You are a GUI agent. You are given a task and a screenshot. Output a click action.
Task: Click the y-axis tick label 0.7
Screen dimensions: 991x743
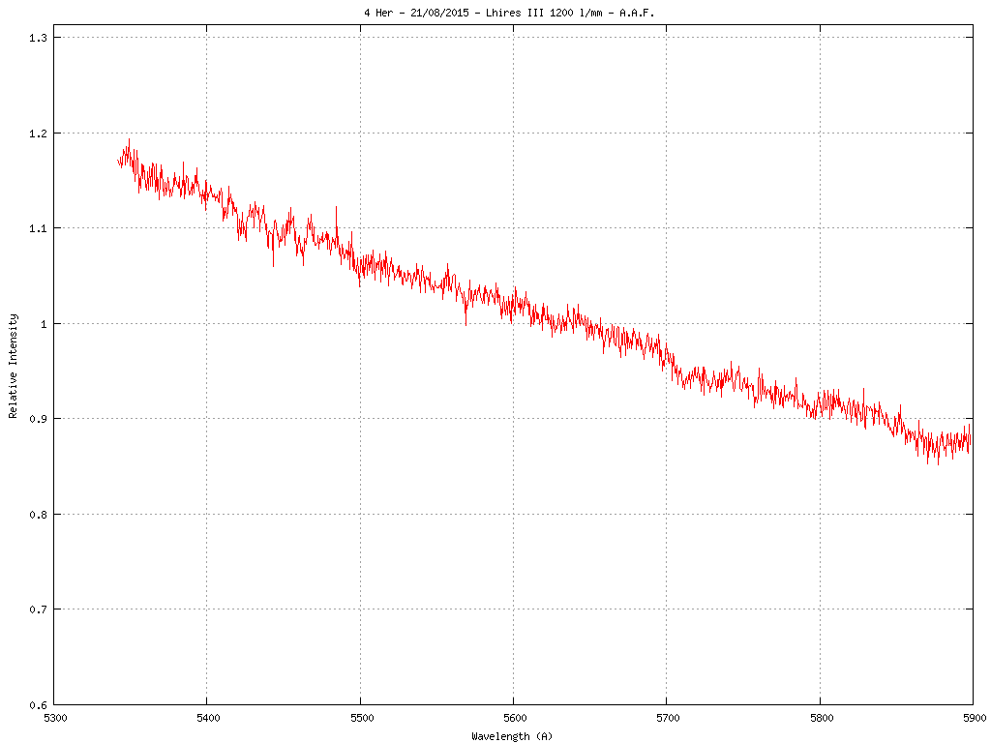pyautogui.click(x=39, y=609)
